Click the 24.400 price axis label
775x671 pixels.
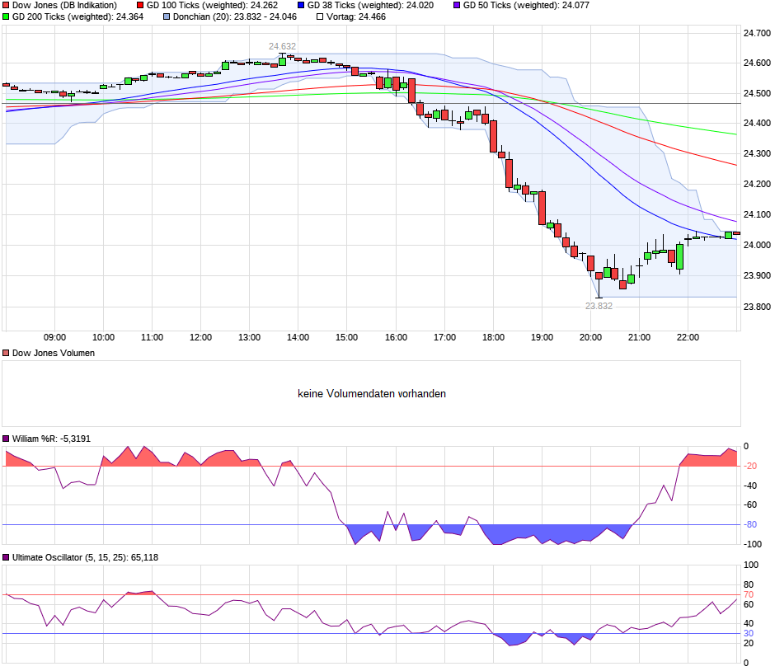click(x=757, y=123)
